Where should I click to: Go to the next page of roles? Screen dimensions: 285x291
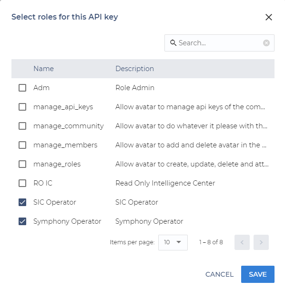(261, 242)
